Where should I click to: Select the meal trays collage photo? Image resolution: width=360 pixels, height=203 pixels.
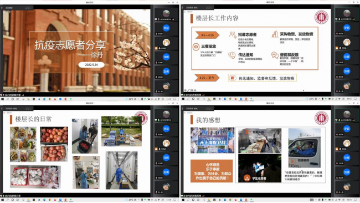pos(23,144)
